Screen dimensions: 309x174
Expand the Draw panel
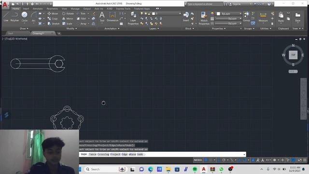(x=24, y=29)
